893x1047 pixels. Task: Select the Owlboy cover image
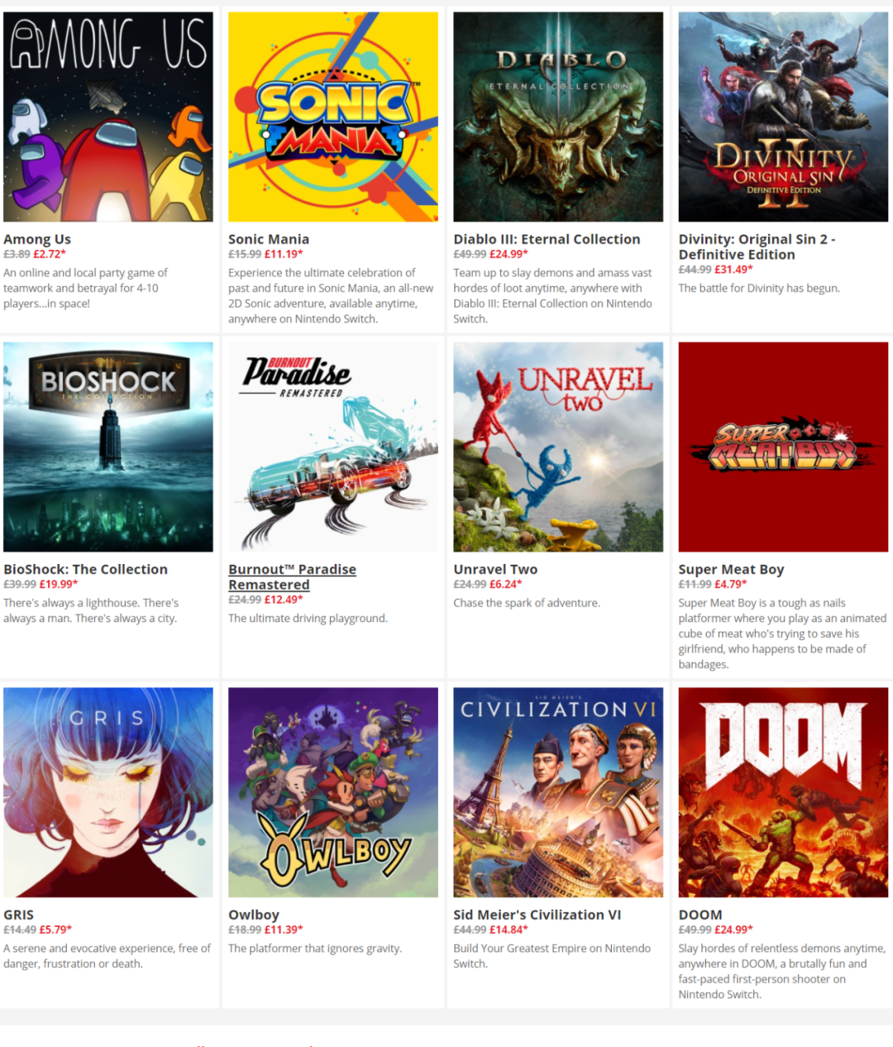tap(333, 792)
